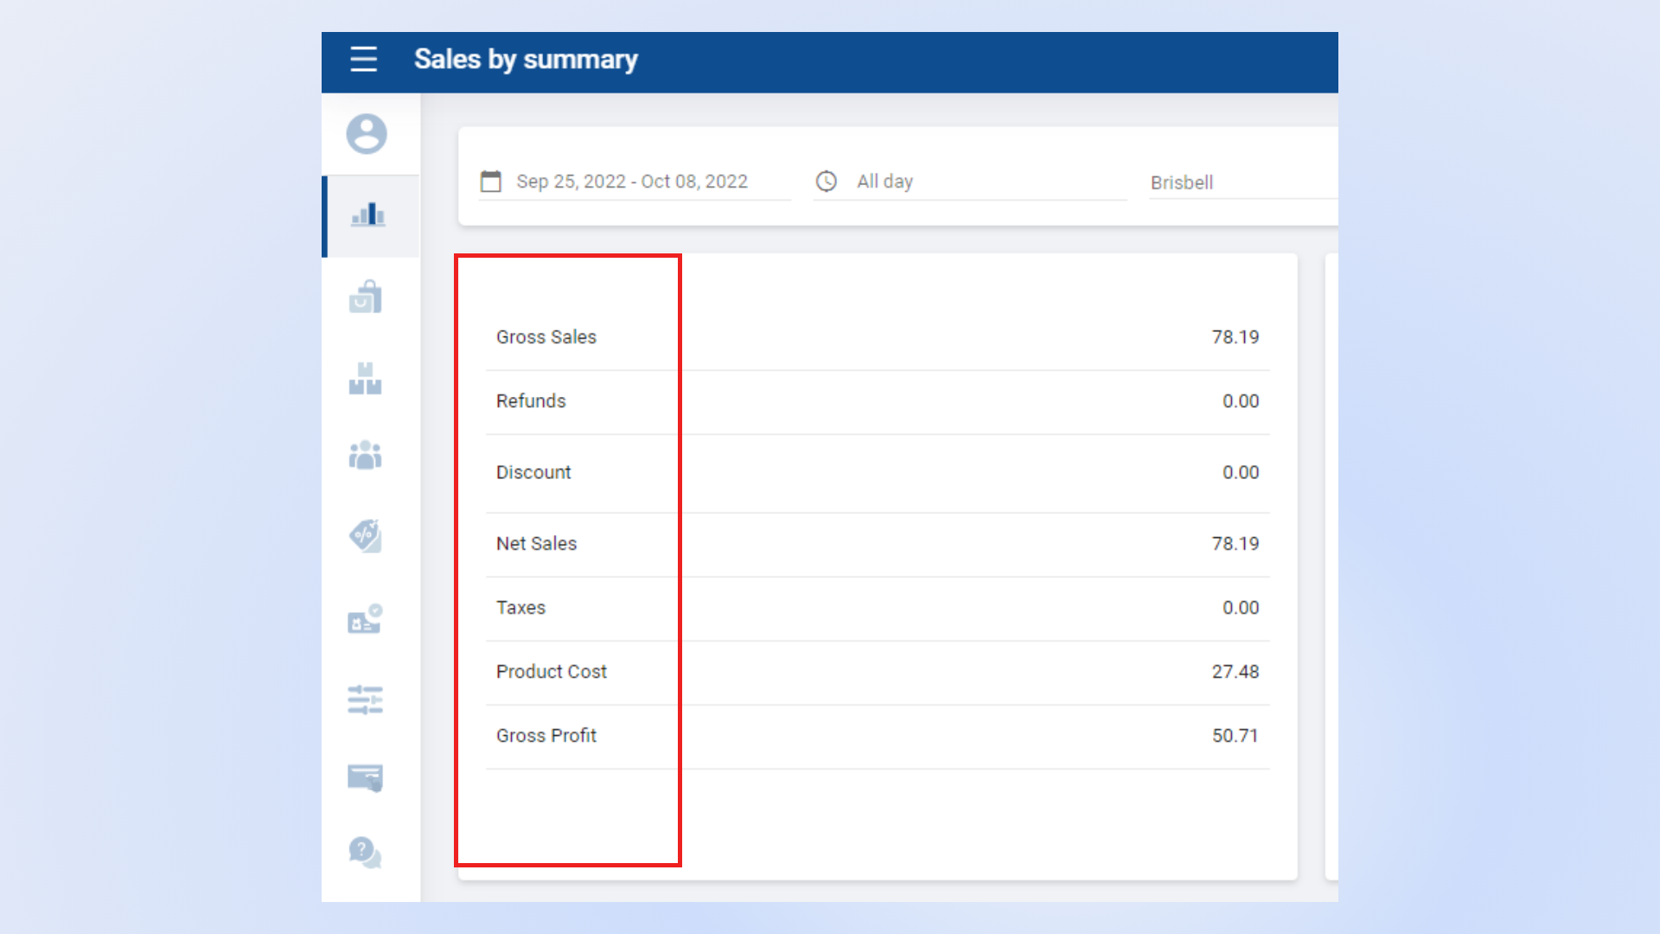This screenshot has width=1660, height=934.
Task: Open the shopping bag items icon
Action: [x=366, y=297]
